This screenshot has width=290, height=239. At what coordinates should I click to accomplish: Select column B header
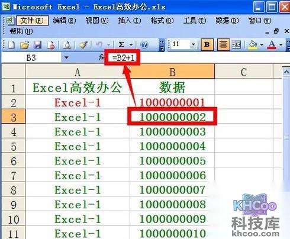(x=172, y=72)
